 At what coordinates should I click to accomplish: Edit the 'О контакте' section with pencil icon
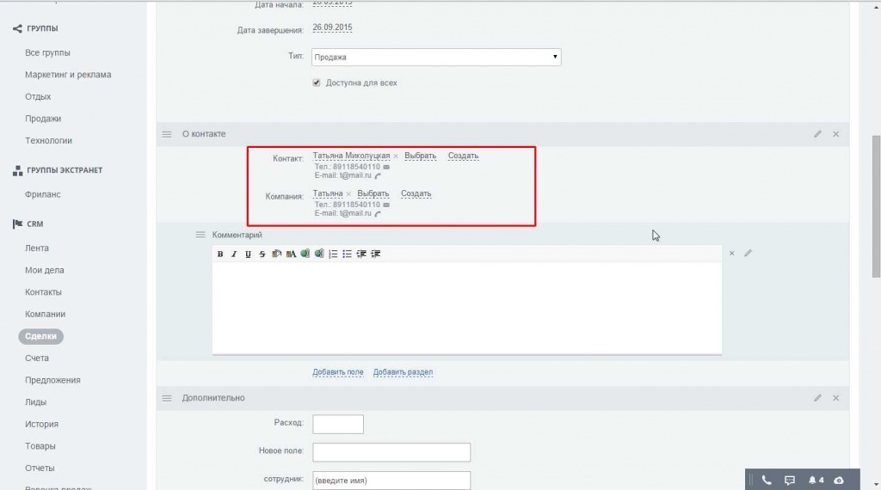click(817, 134)
